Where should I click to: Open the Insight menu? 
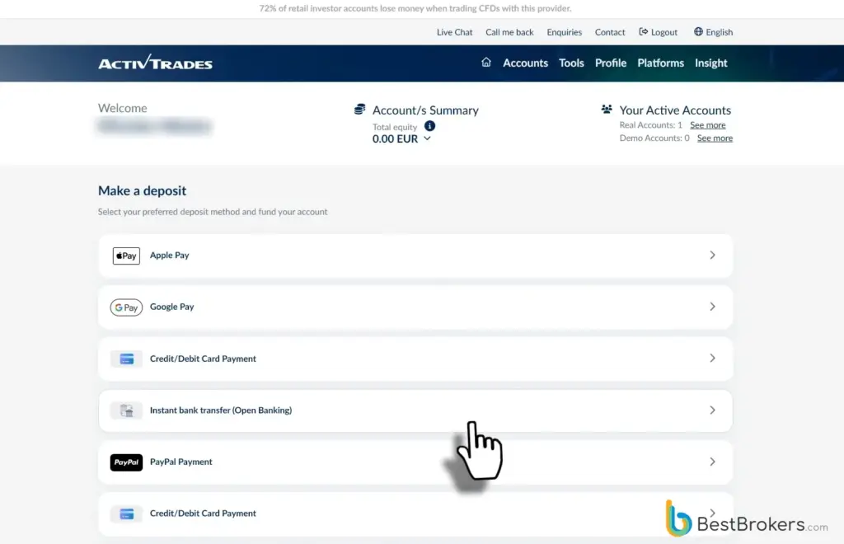[710, 63]
